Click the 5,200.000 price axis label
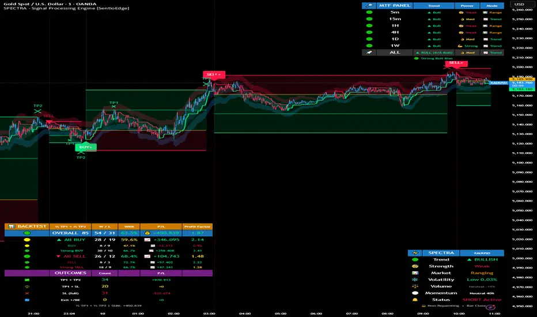 click(522, 67)
